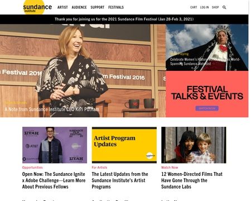Open the search magnifier icon
This screenshot has width=251, height=201.
point(224,7)
